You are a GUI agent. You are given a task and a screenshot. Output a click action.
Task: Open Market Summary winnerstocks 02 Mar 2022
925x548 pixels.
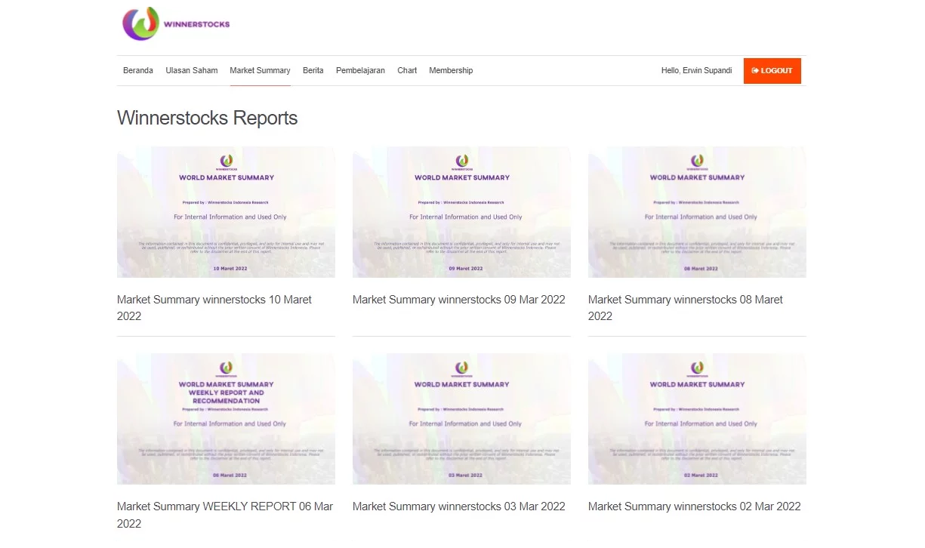click(694, 506)
